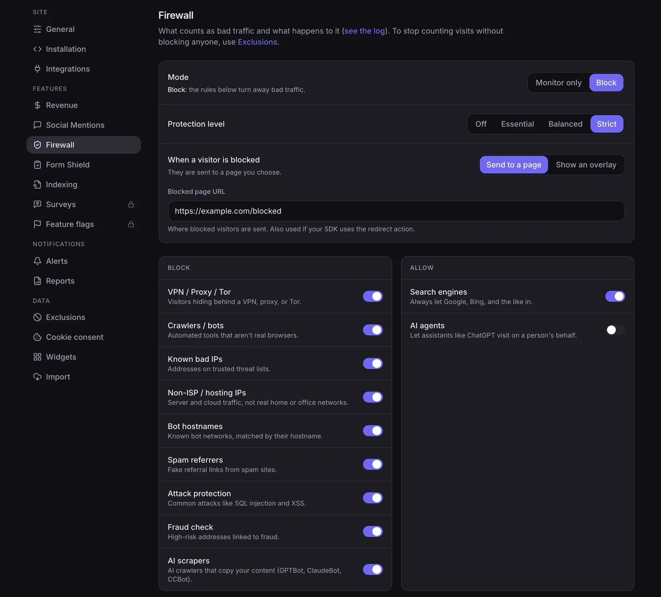Click the Blocked page URL input field
661x597 pixels.
pyautogui.click(x=396, y=211)
